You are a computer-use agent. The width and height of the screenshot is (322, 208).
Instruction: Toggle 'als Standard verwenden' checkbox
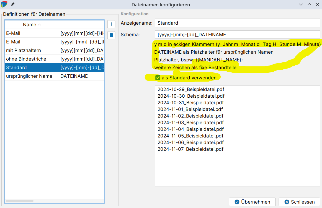158,78
